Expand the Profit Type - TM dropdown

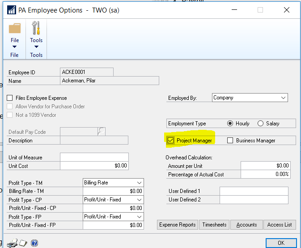(140, 183)
